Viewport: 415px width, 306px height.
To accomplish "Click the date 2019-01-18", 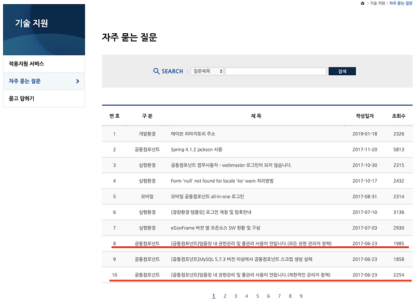I will click(x=365, y=134).
